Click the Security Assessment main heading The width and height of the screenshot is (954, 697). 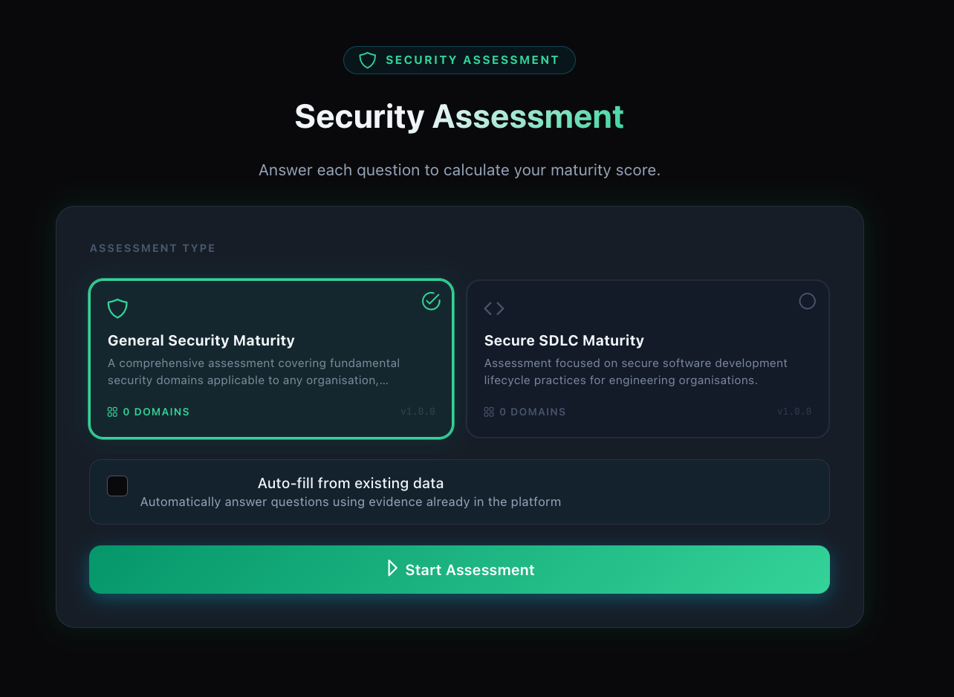(x=459, y=117)
